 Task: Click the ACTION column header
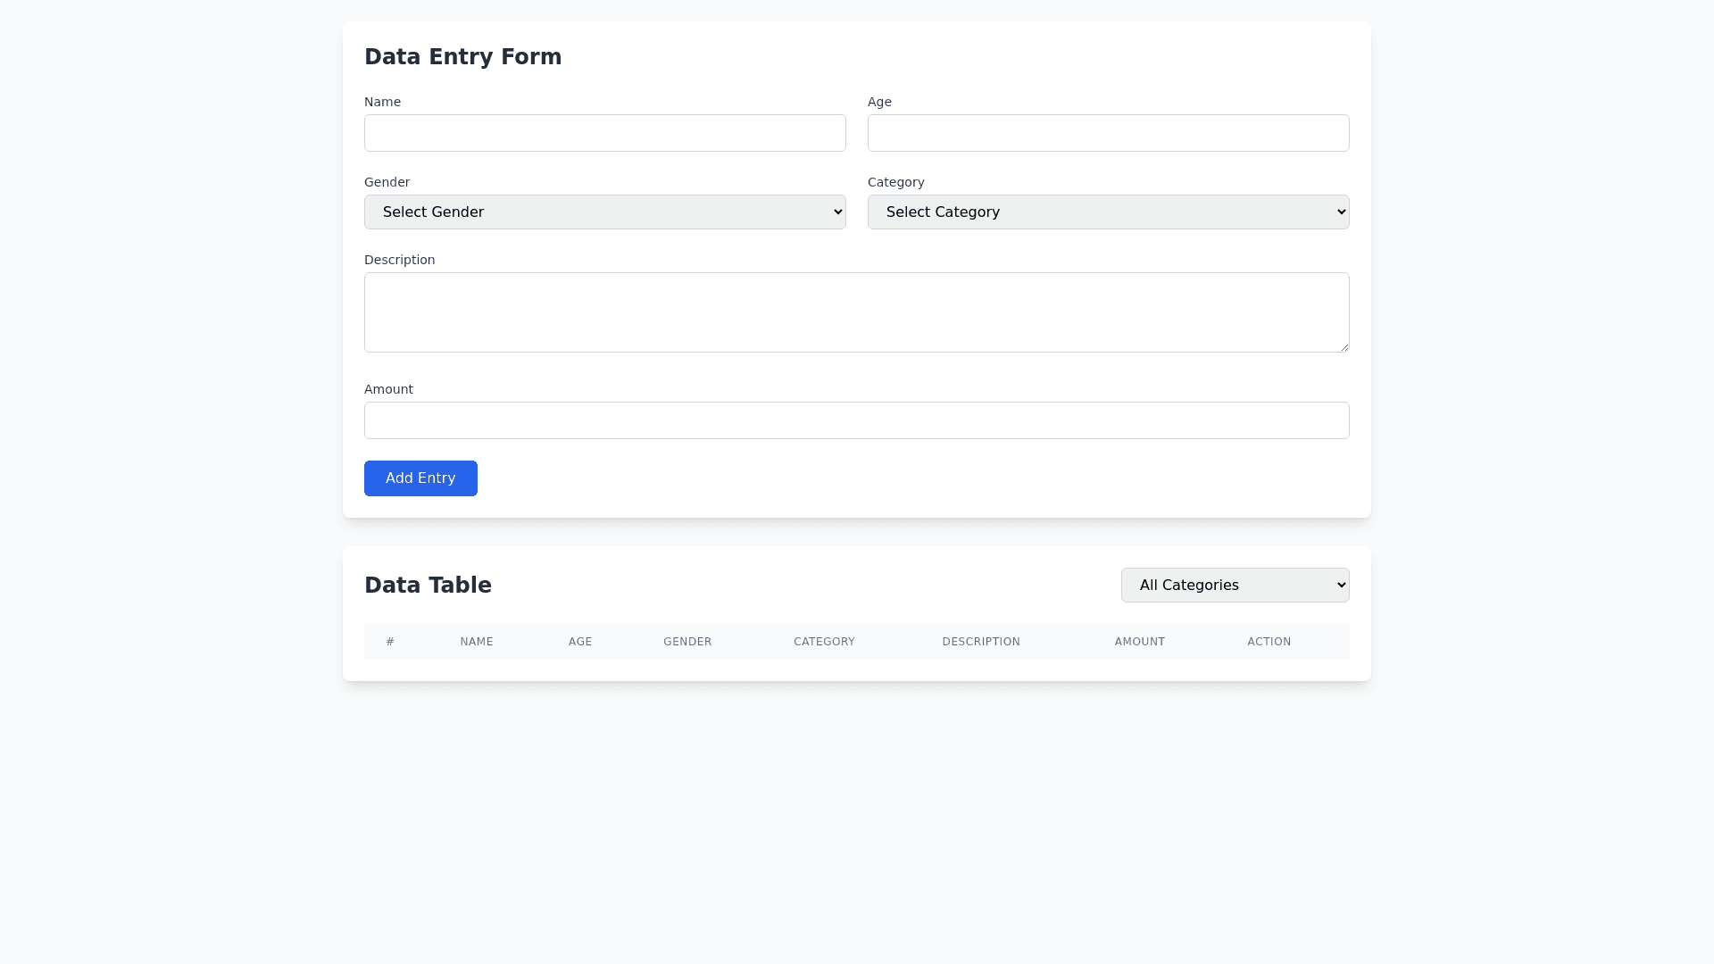click(x=1269, y=642)
